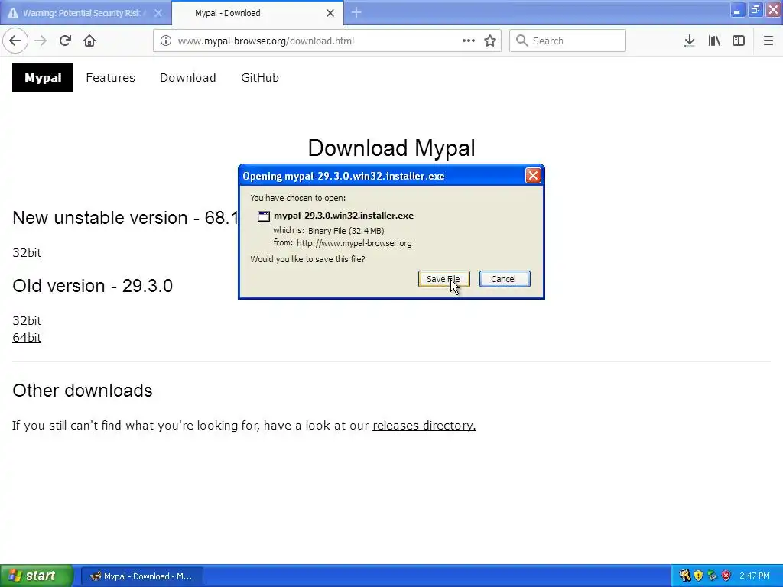Open the Windows start menu
783x587 pixels.
(37, 576)
